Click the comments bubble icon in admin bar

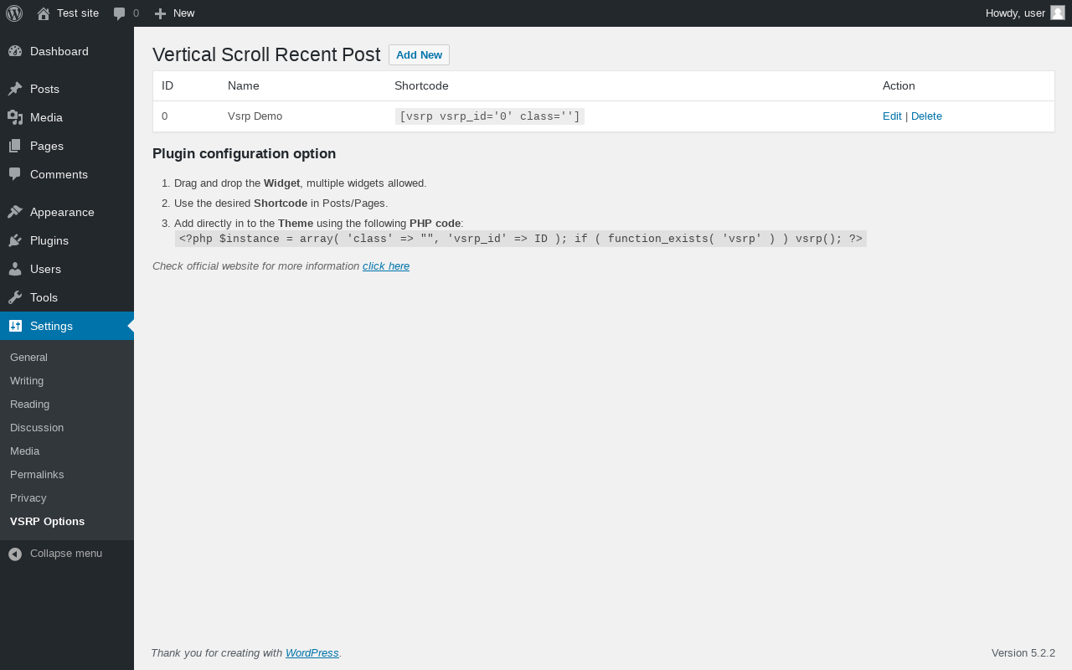120,13
